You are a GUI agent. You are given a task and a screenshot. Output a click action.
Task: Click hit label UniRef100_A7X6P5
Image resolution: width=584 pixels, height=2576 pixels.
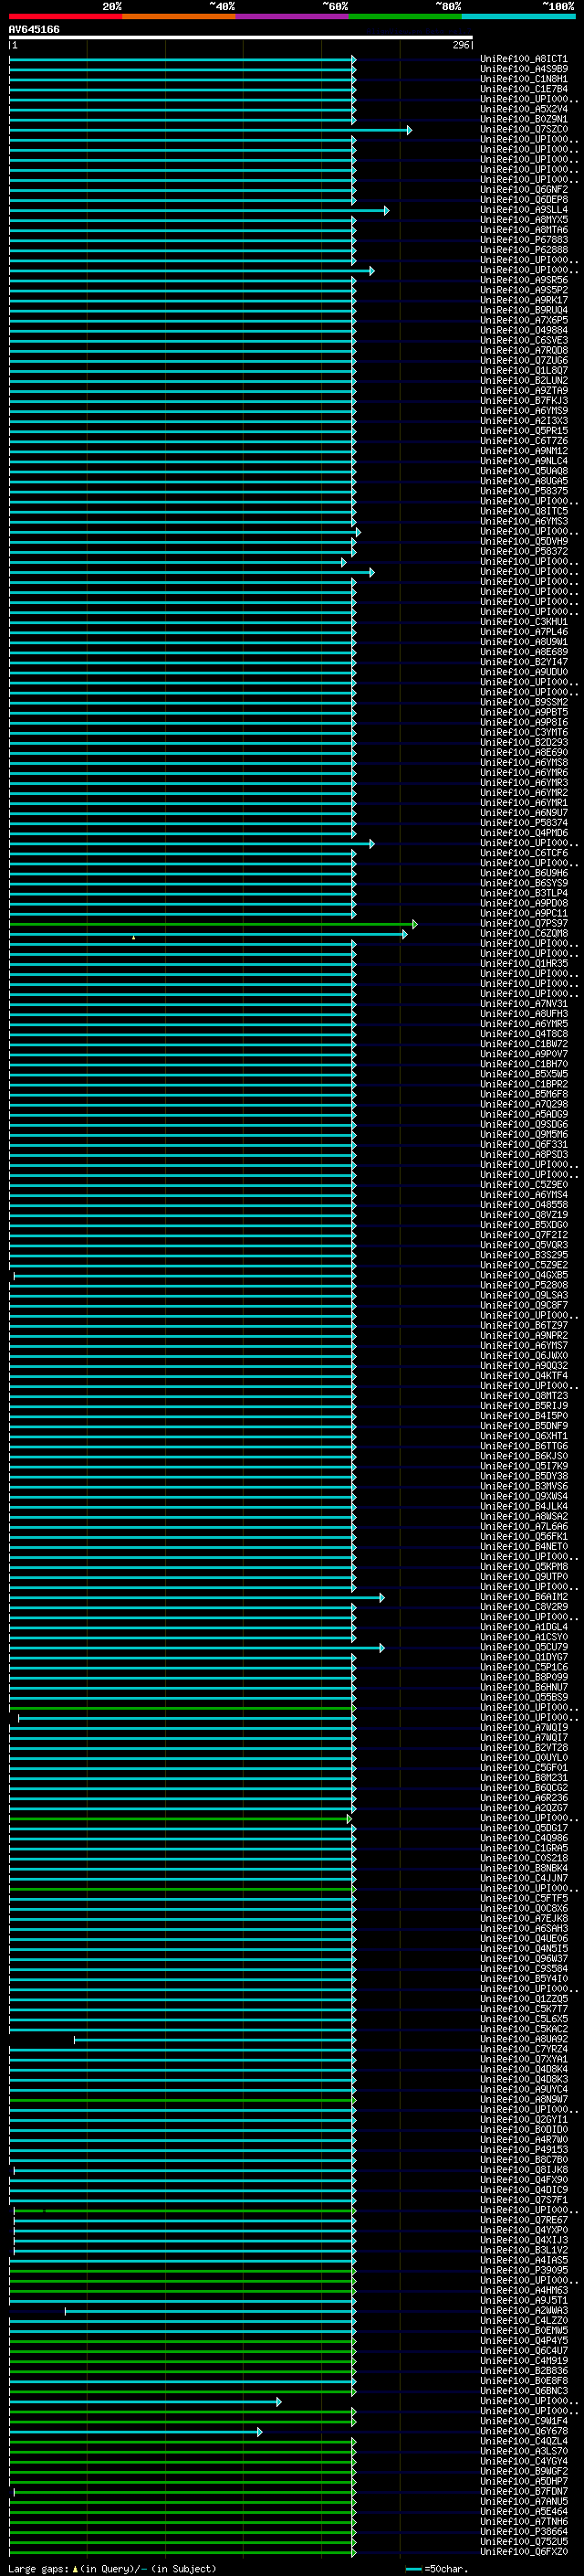(x=523, y=320)
